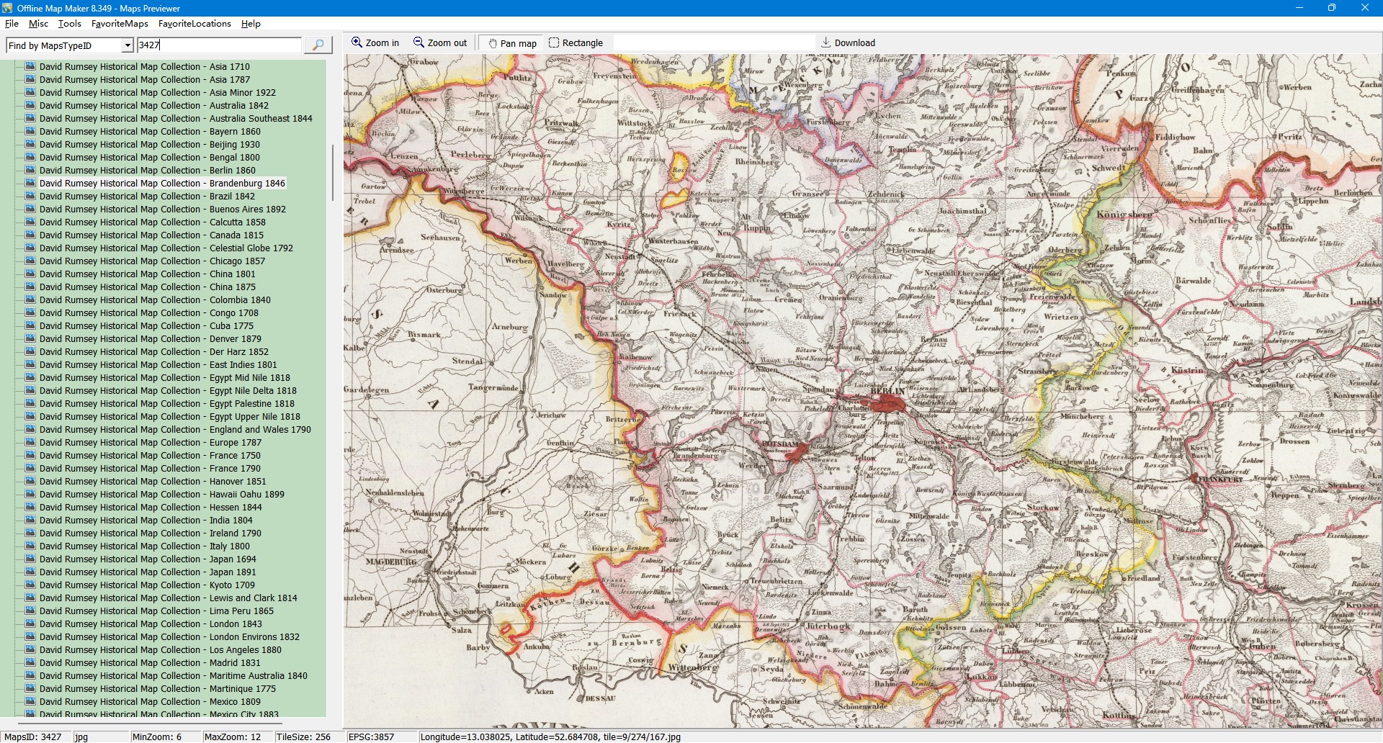Click the map ID search input field
The height and width of the screenshot is (743, 1383).
pos(219,45)
